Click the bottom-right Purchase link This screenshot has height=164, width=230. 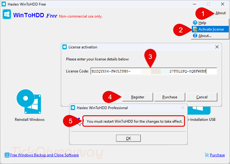[217, 155]
